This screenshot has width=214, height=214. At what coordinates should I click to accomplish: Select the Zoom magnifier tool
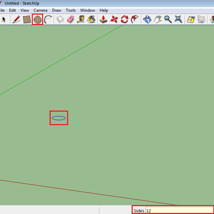tap(168, 19)
